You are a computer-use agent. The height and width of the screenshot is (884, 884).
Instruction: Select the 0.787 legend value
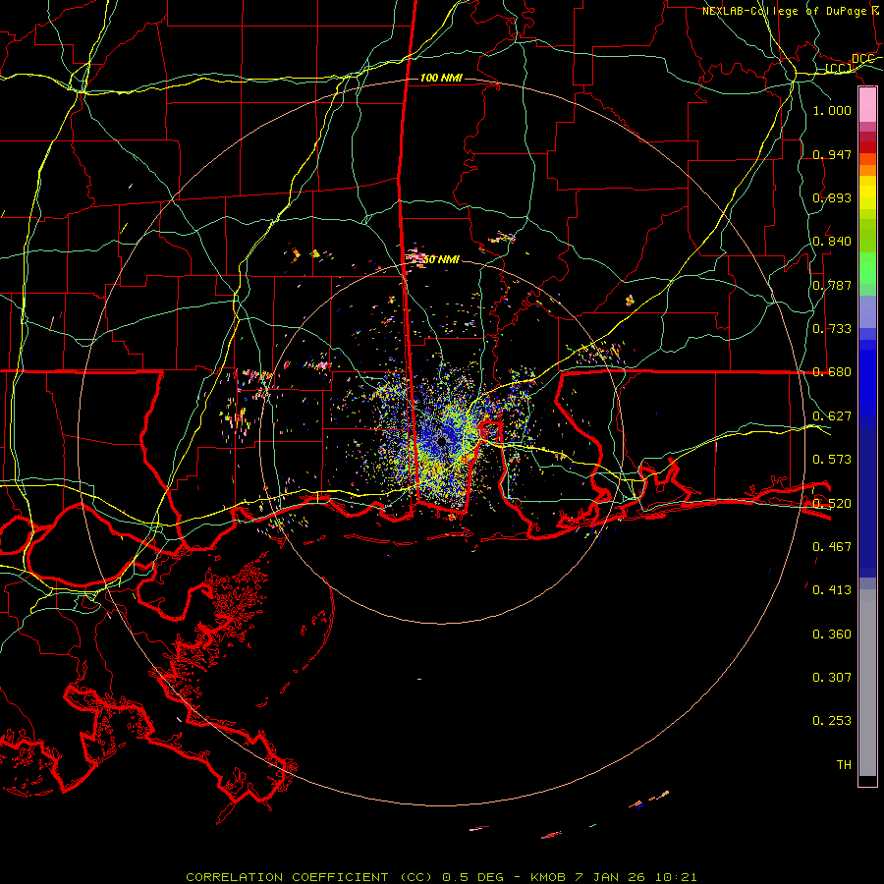point(832,285)
